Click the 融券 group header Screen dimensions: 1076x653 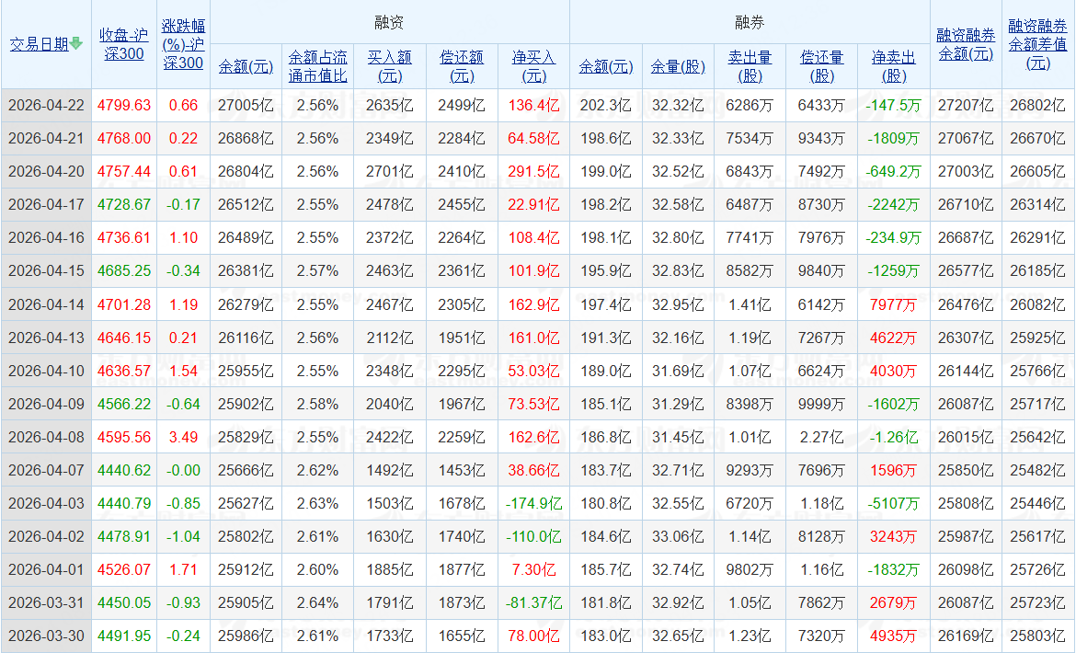point(750,23)
